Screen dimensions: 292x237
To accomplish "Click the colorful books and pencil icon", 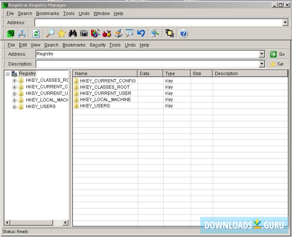I will point(96,34).
